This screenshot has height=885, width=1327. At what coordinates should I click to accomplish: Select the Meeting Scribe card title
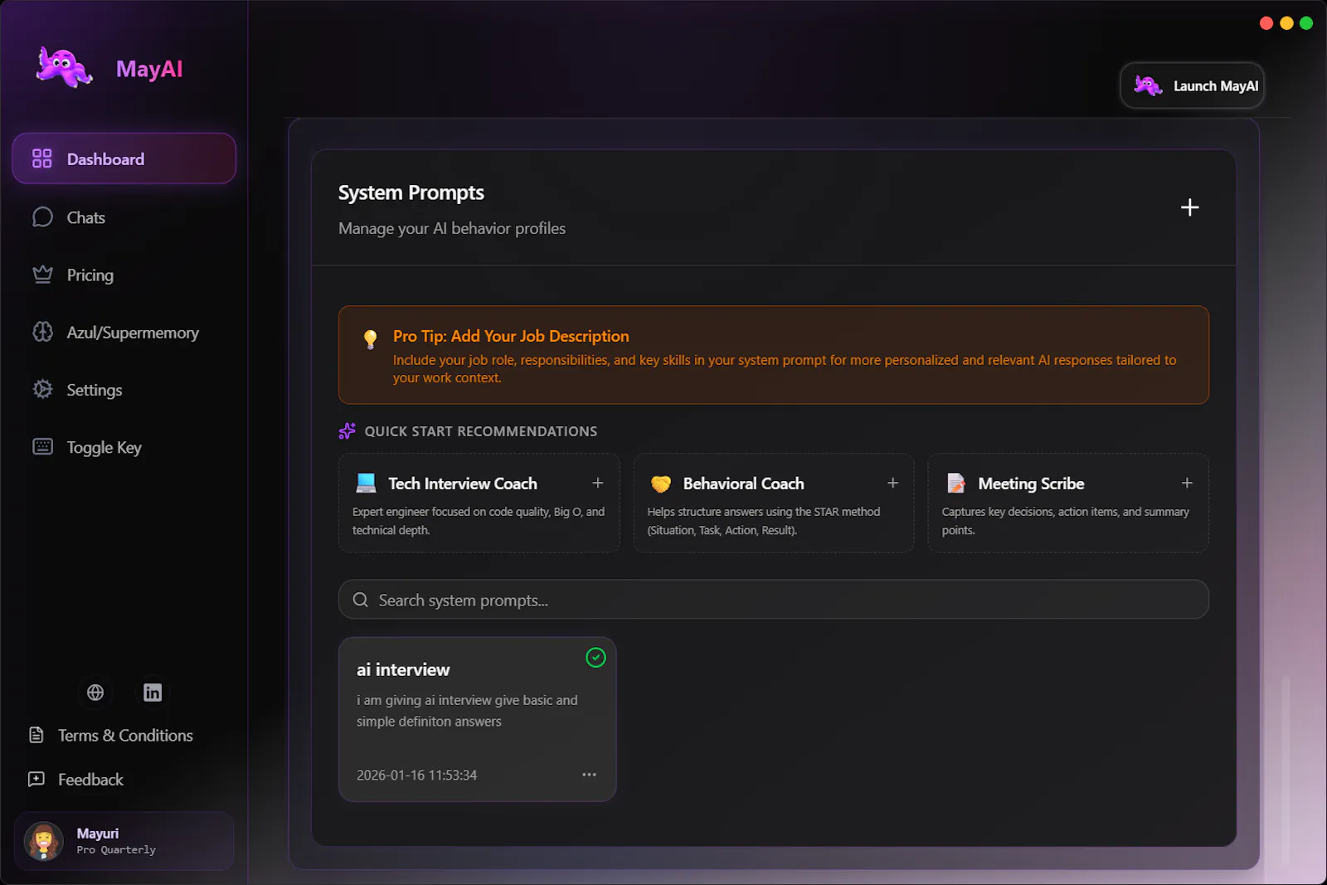1031,484
